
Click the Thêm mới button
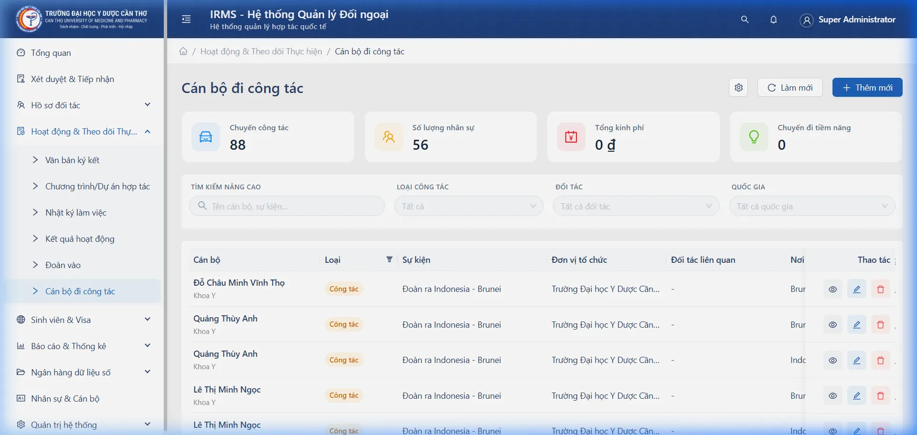[867, 88]
